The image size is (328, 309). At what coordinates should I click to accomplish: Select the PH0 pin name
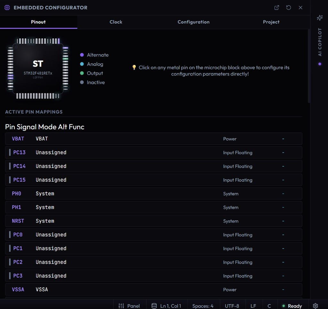click(17, 194)
